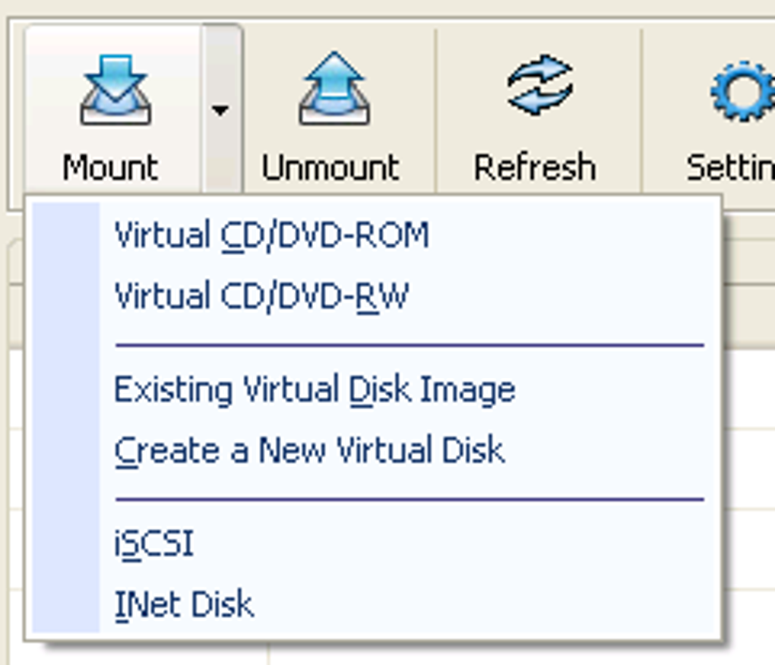Screen dimensions: 775x665
Task: Click the separator line below Virtual CD/DVD-RW
Action: pyautogui.click(x=410, y=345)
